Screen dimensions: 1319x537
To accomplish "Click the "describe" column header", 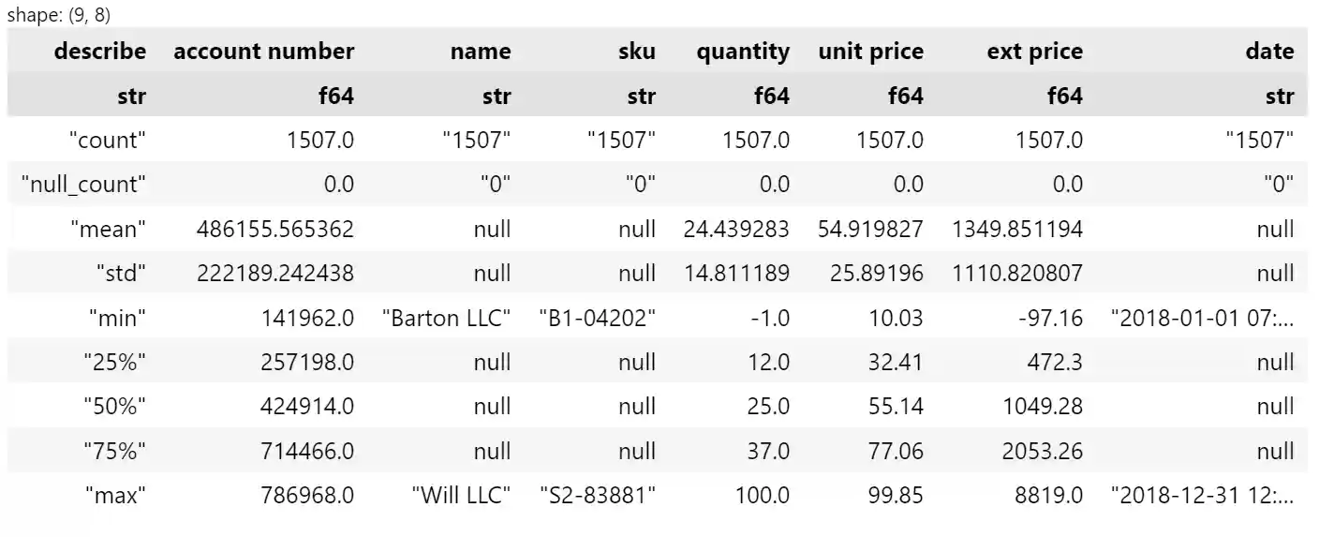I will (x=100, y=52).
